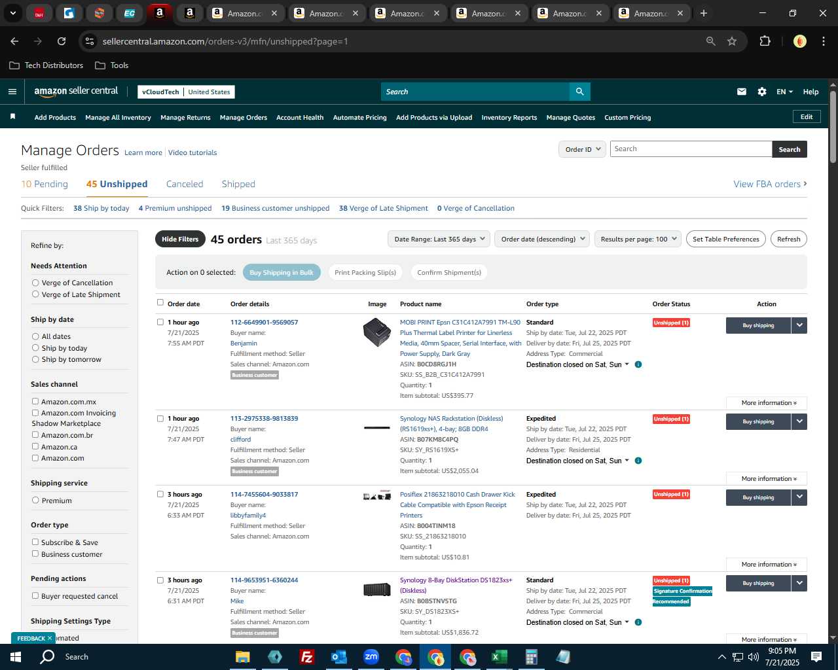Image resolution: width=838 pixels, height=670 pixels.
Task: Apply the 38 Ship by today quick filter
Action: (x=101, y=208)
